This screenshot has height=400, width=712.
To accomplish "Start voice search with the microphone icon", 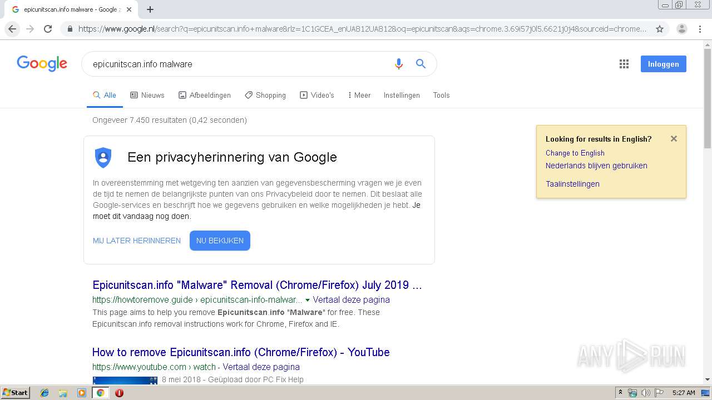I will pos(398,64).
